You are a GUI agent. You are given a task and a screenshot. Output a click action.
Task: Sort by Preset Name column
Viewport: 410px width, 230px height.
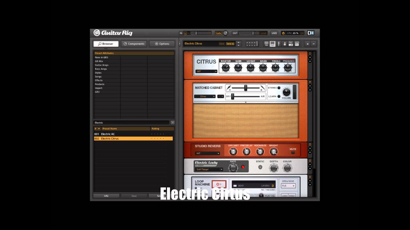coord(126,129)
